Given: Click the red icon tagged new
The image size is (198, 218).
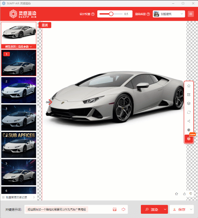Looking at the screenshot, I should (x=189, y=139).
